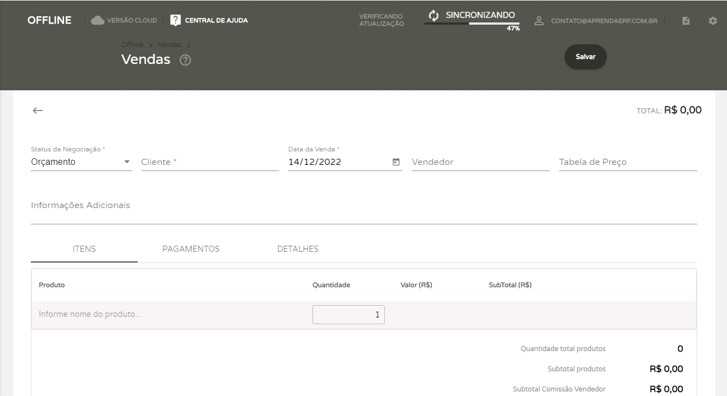Open the help question mark beside Vendas
727x396 pixels.
click(185, 61)
